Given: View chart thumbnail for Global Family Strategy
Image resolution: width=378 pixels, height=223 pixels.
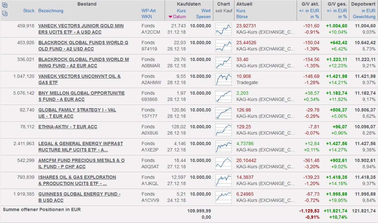Looking at the screenshot, I should (224, 113).
